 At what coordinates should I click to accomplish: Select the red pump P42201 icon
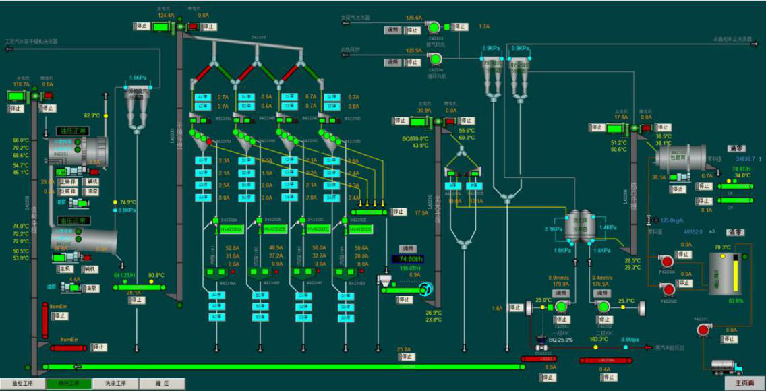(x=705, y=329)
